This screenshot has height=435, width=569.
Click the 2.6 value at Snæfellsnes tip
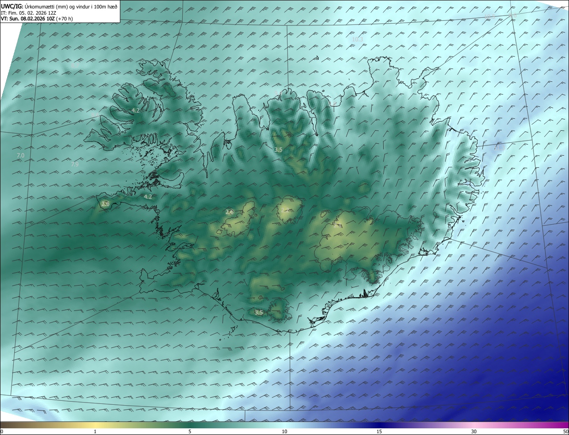(105, 204)
